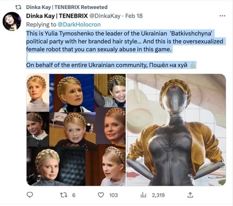The height and width of the screenshot is (206, 233).
Task: Open the 'Dinka Kay | TENEBRIX Retweeted' link
Action: click(67, 7)
